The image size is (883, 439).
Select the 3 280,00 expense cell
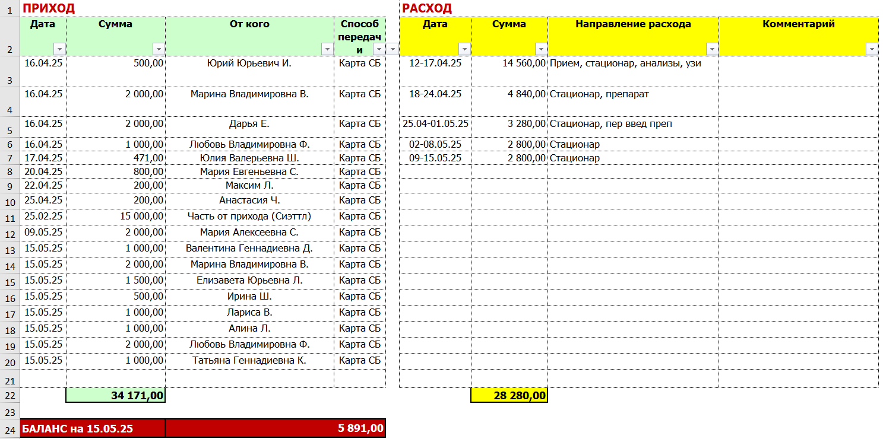[509, 127]
